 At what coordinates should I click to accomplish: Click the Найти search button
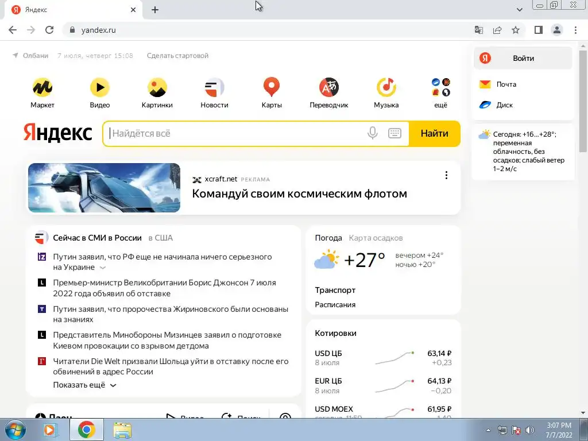[x=434, y=133]
